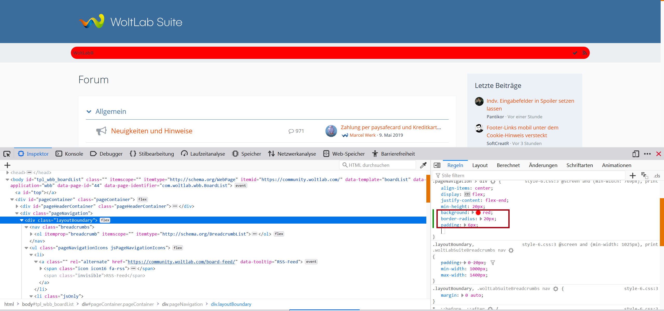Click the RSS feed icon in red bar
This screenshot has width=664, height=311.
pyautogui.click(x=585, y=53)
